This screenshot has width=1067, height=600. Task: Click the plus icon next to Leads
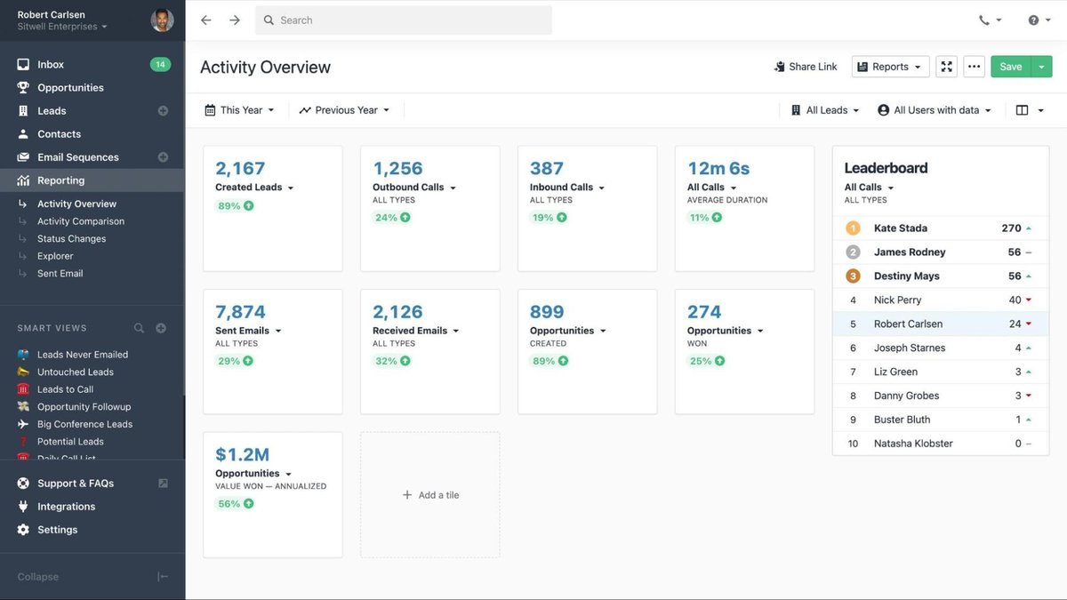coord(163,111)
